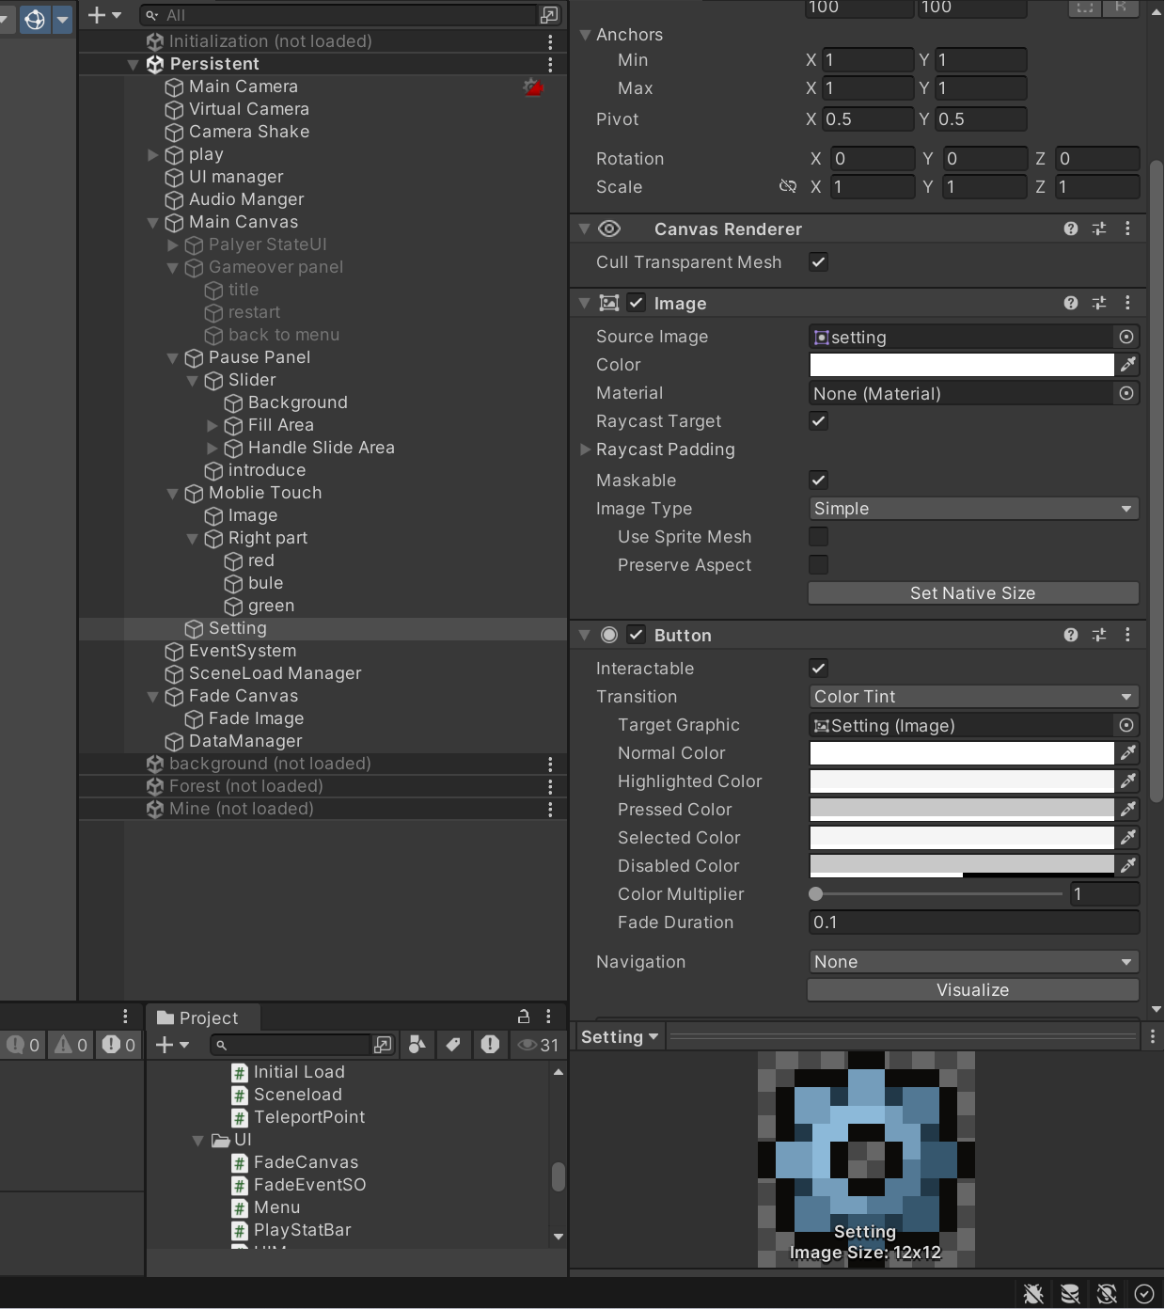
Task: Open Image component preset settings icon
Action: 1099,303
